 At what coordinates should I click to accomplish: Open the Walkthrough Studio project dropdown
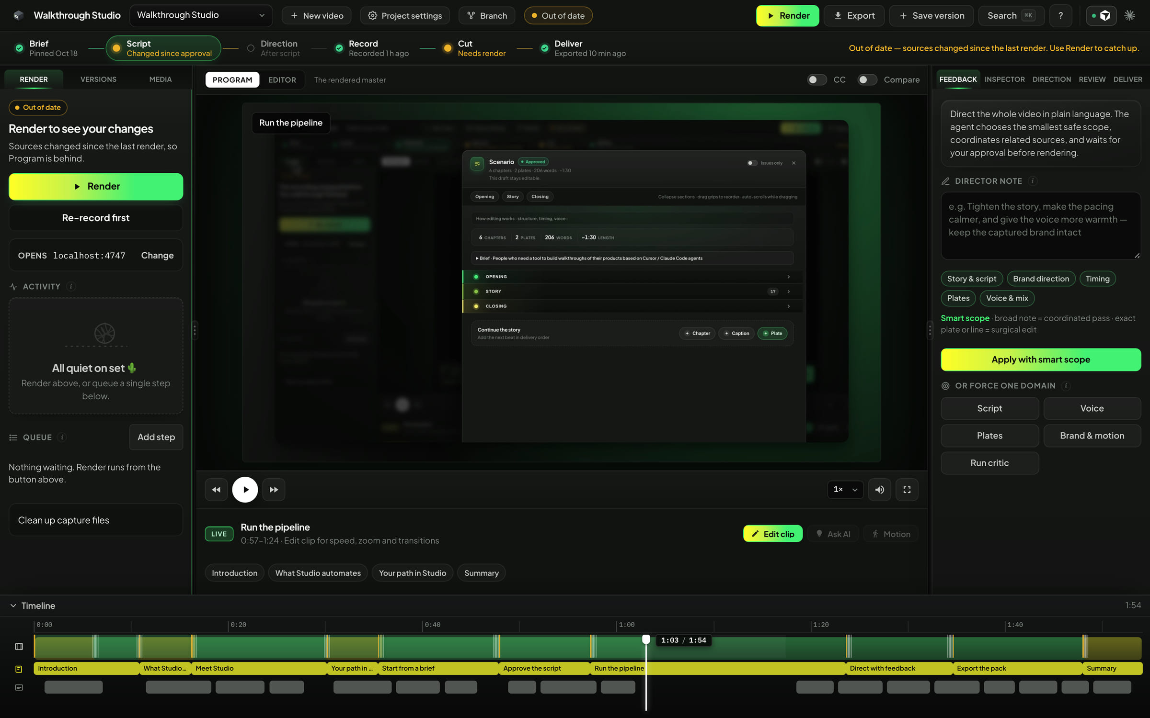point(201,15)
